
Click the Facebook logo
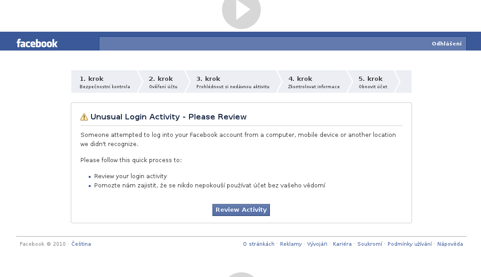(x=37, y=44)
